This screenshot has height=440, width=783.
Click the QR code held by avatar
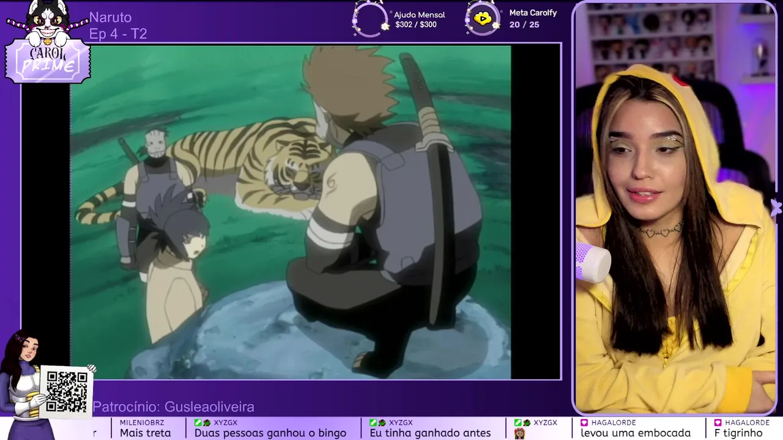[x=67, y=392]
